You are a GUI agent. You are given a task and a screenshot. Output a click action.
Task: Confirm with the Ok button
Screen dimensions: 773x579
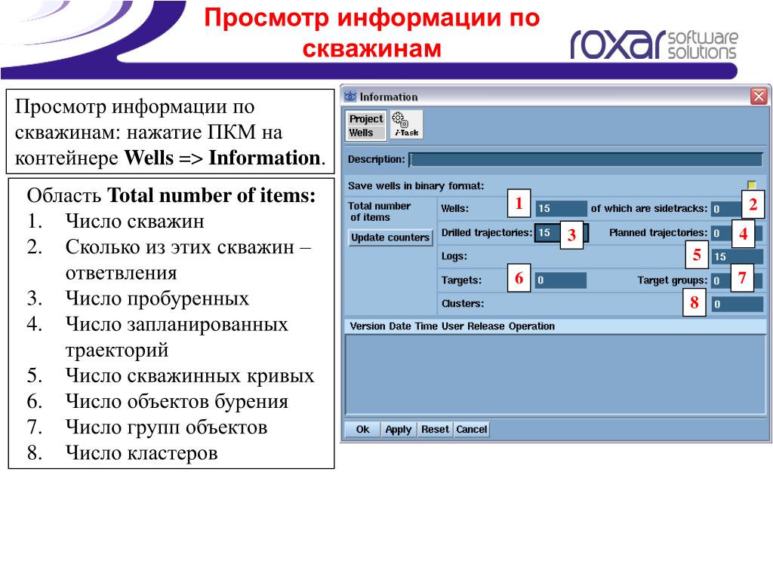click(x=362, y=429)
